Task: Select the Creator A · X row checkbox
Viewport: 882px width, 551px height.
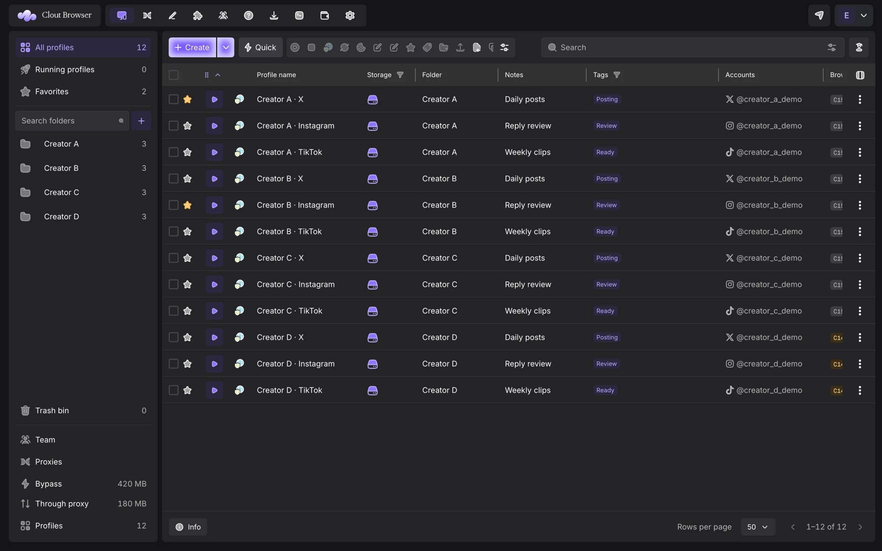Action: (173, 99)
